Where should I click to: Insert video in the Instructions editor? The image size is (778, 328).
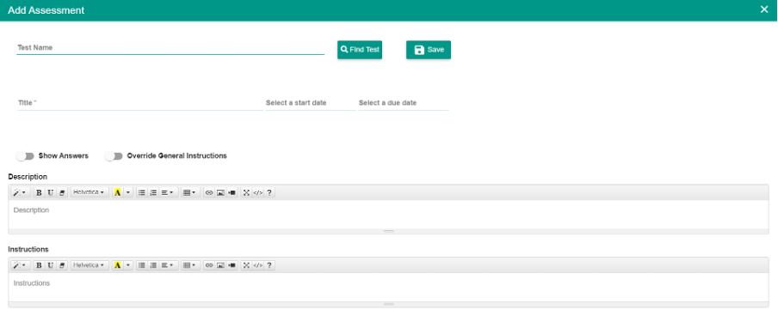click(232, 265)
